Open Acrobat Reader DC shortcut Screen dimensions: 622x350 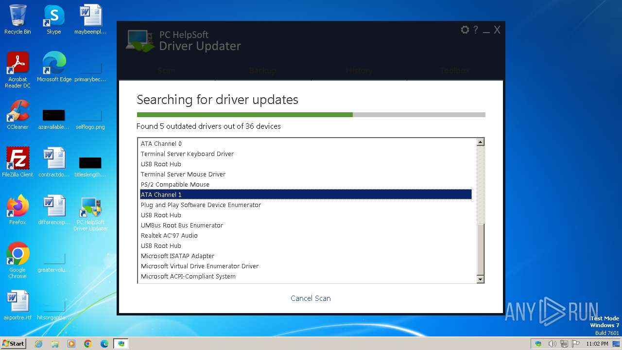pos(17,70)
